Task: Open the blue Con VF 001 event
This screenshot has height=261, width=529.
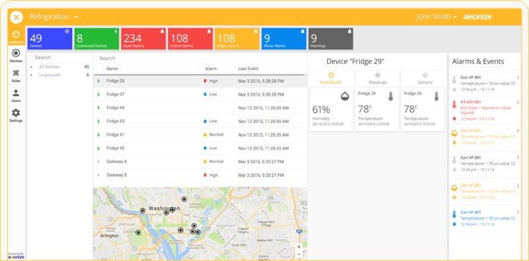Action: (485, 218)
